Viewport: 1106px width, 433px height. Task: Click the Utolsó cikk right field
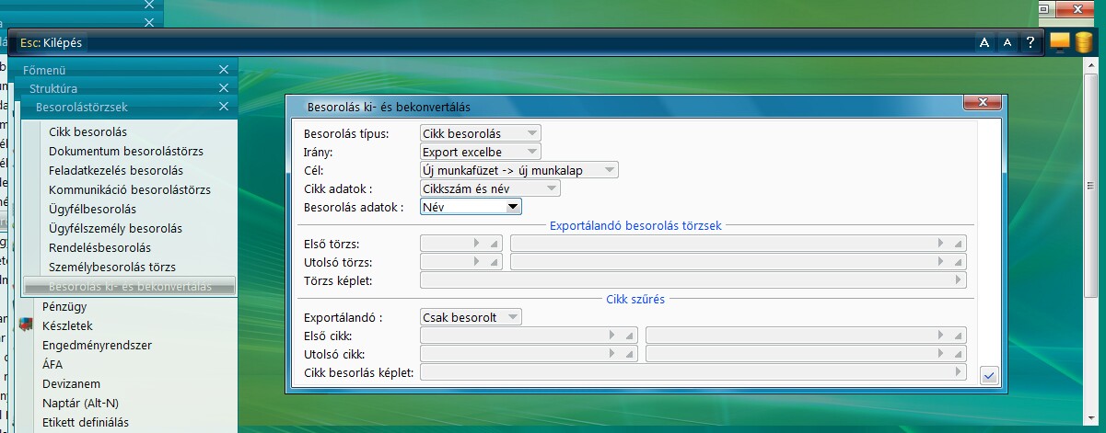coord(807,354)
